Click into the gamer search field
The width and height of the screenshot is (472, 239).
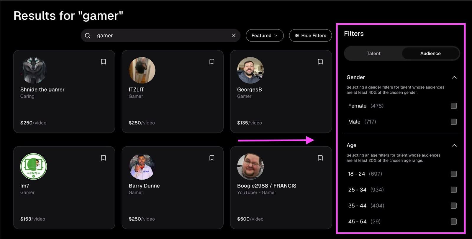[x=160, y=36]
